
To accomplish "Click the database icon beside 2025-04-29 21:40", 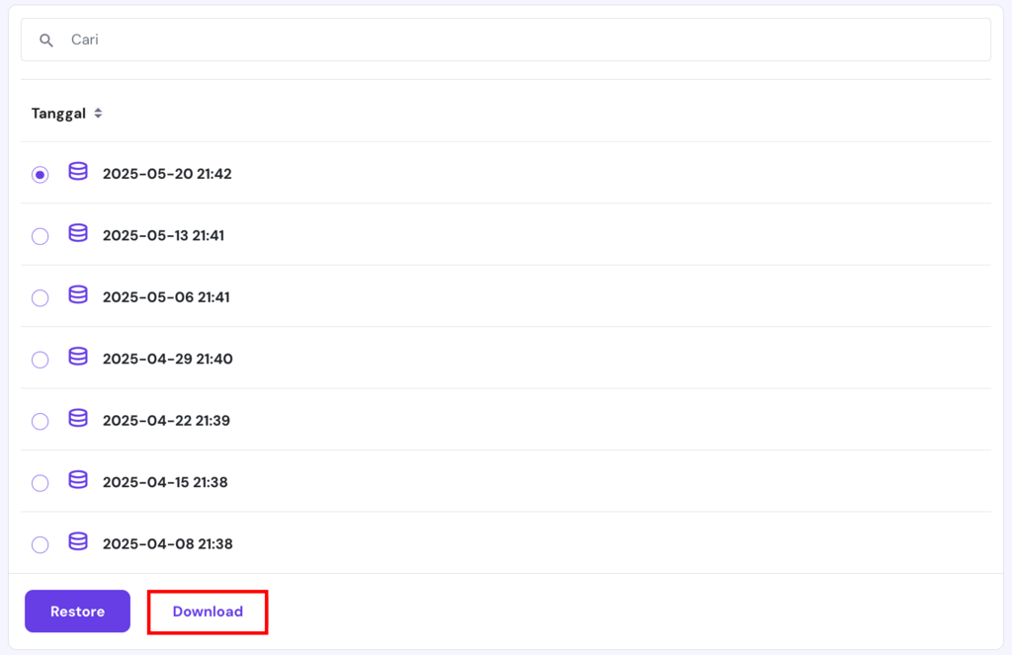I will 77,358.
